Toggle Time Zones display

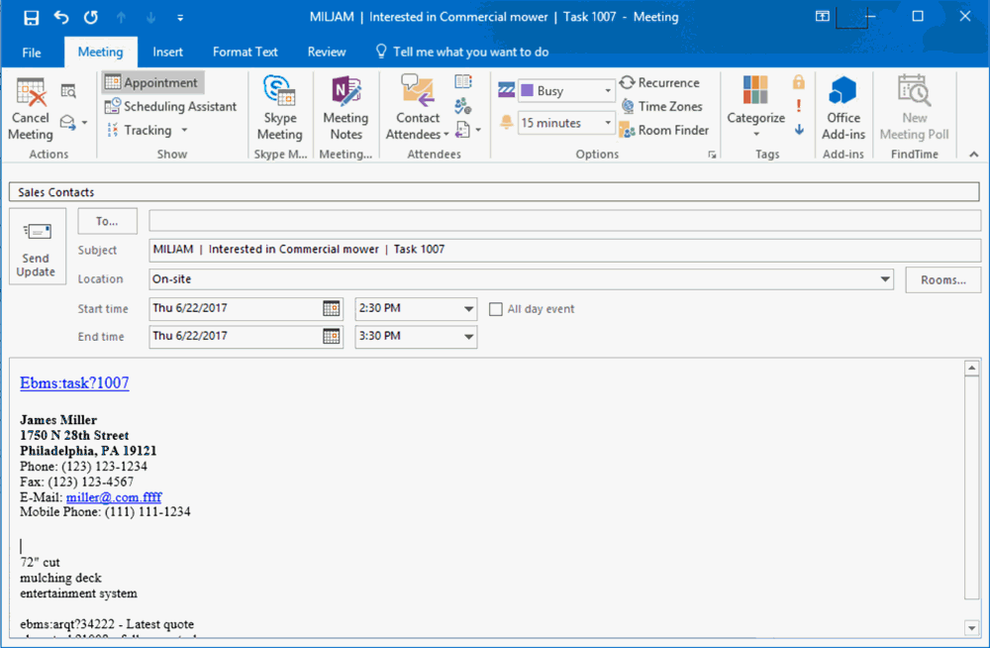(661, 106)
